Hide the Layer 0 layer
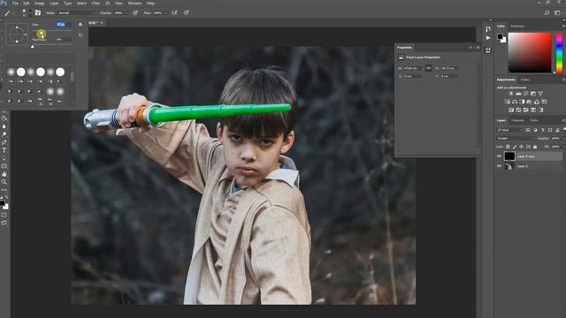Screen dimensions: 566x318 (499, 166)
